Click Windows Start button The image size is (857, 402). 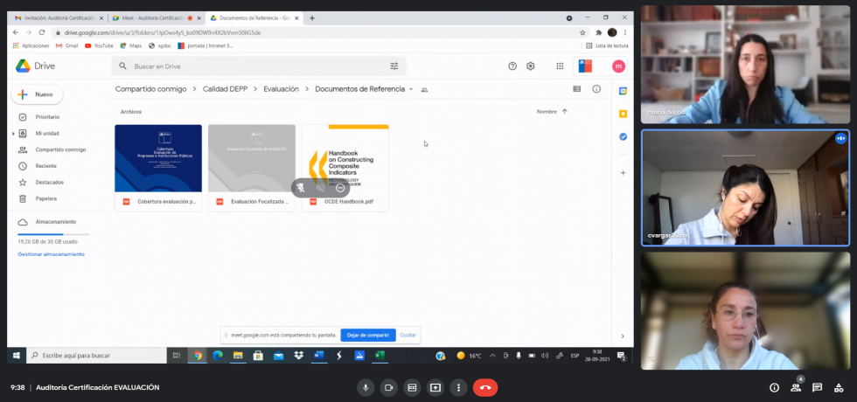click(x=17, y=356)
